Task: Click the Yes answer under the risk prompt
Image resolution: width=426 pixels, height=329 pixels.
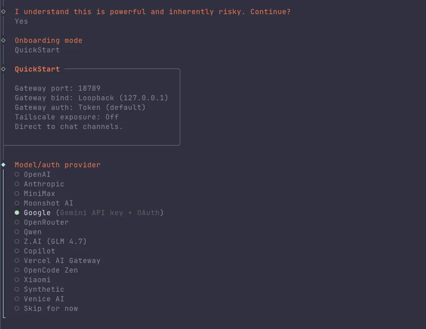Action: (x=21, y=21)
